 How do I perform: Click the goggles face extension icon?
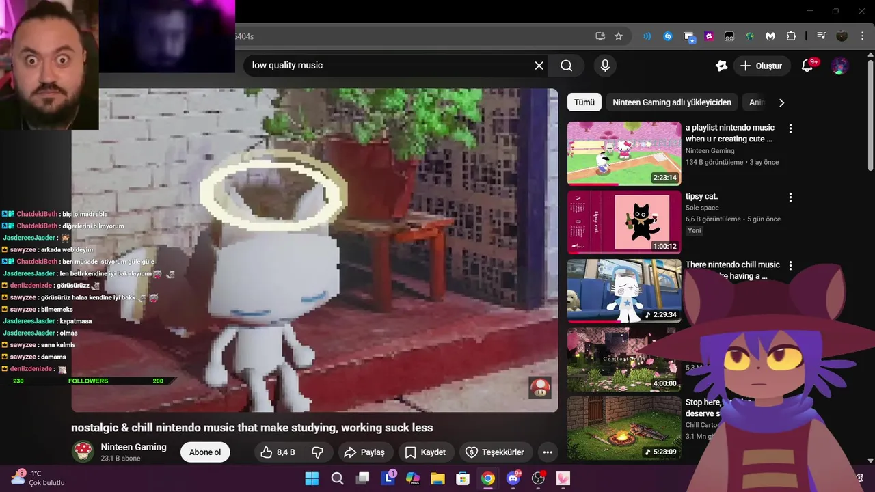[729, 36]
